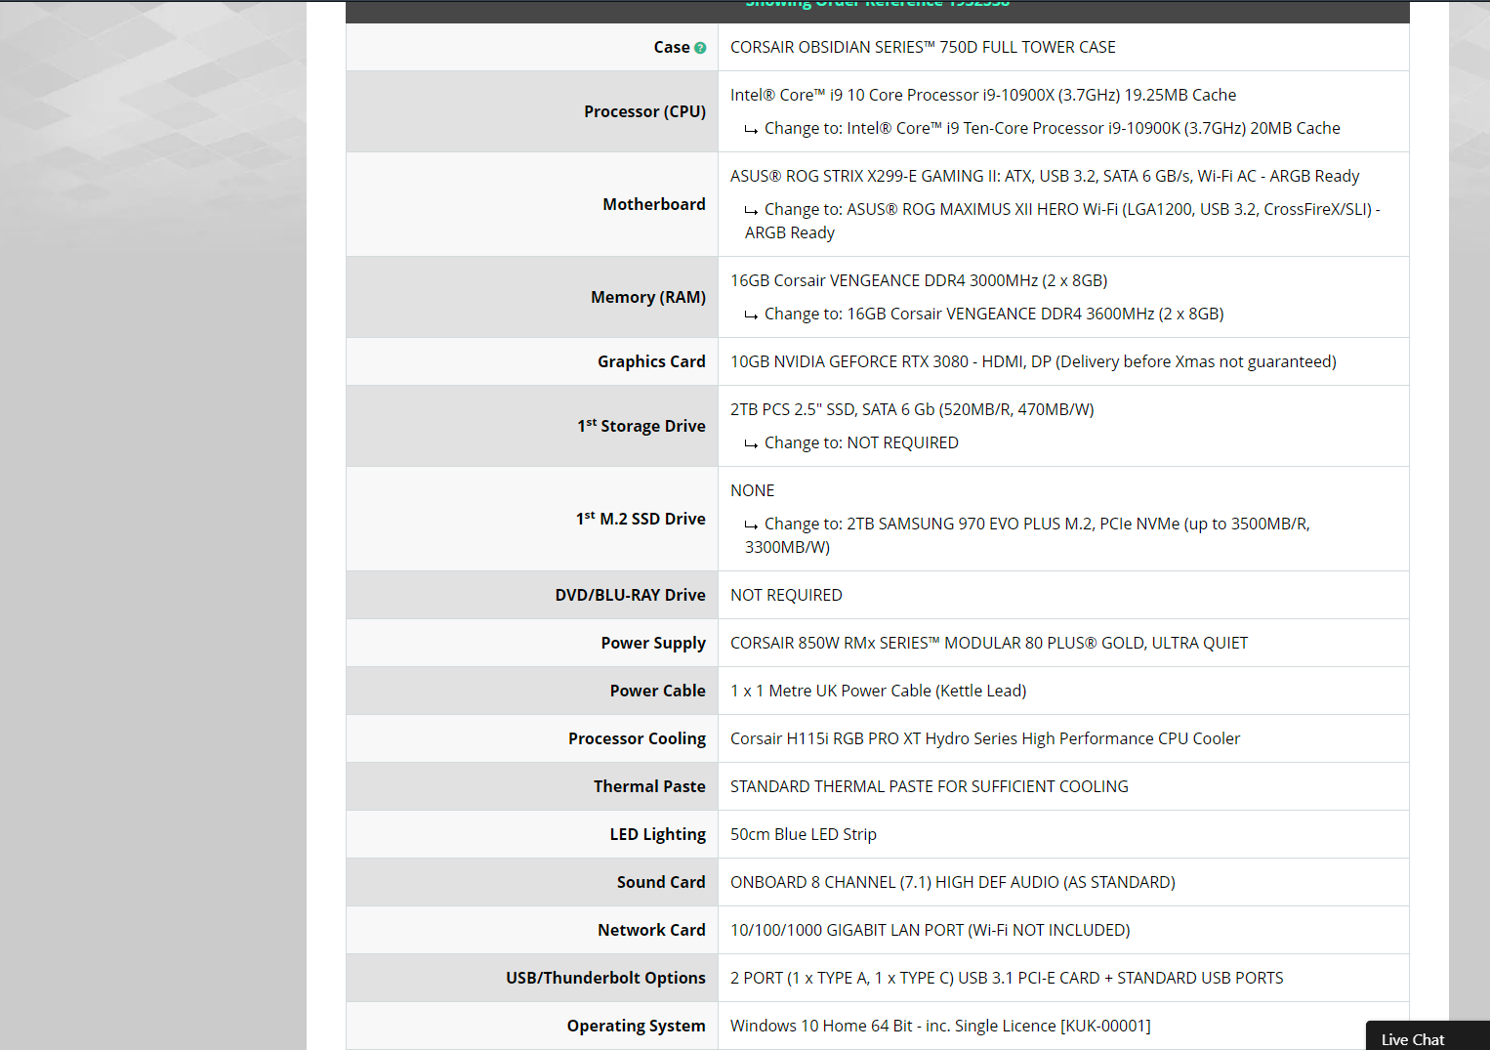Click the Thermal Paste label
The width and height of the screenshot is (1490, 1050).
[649, 786]
